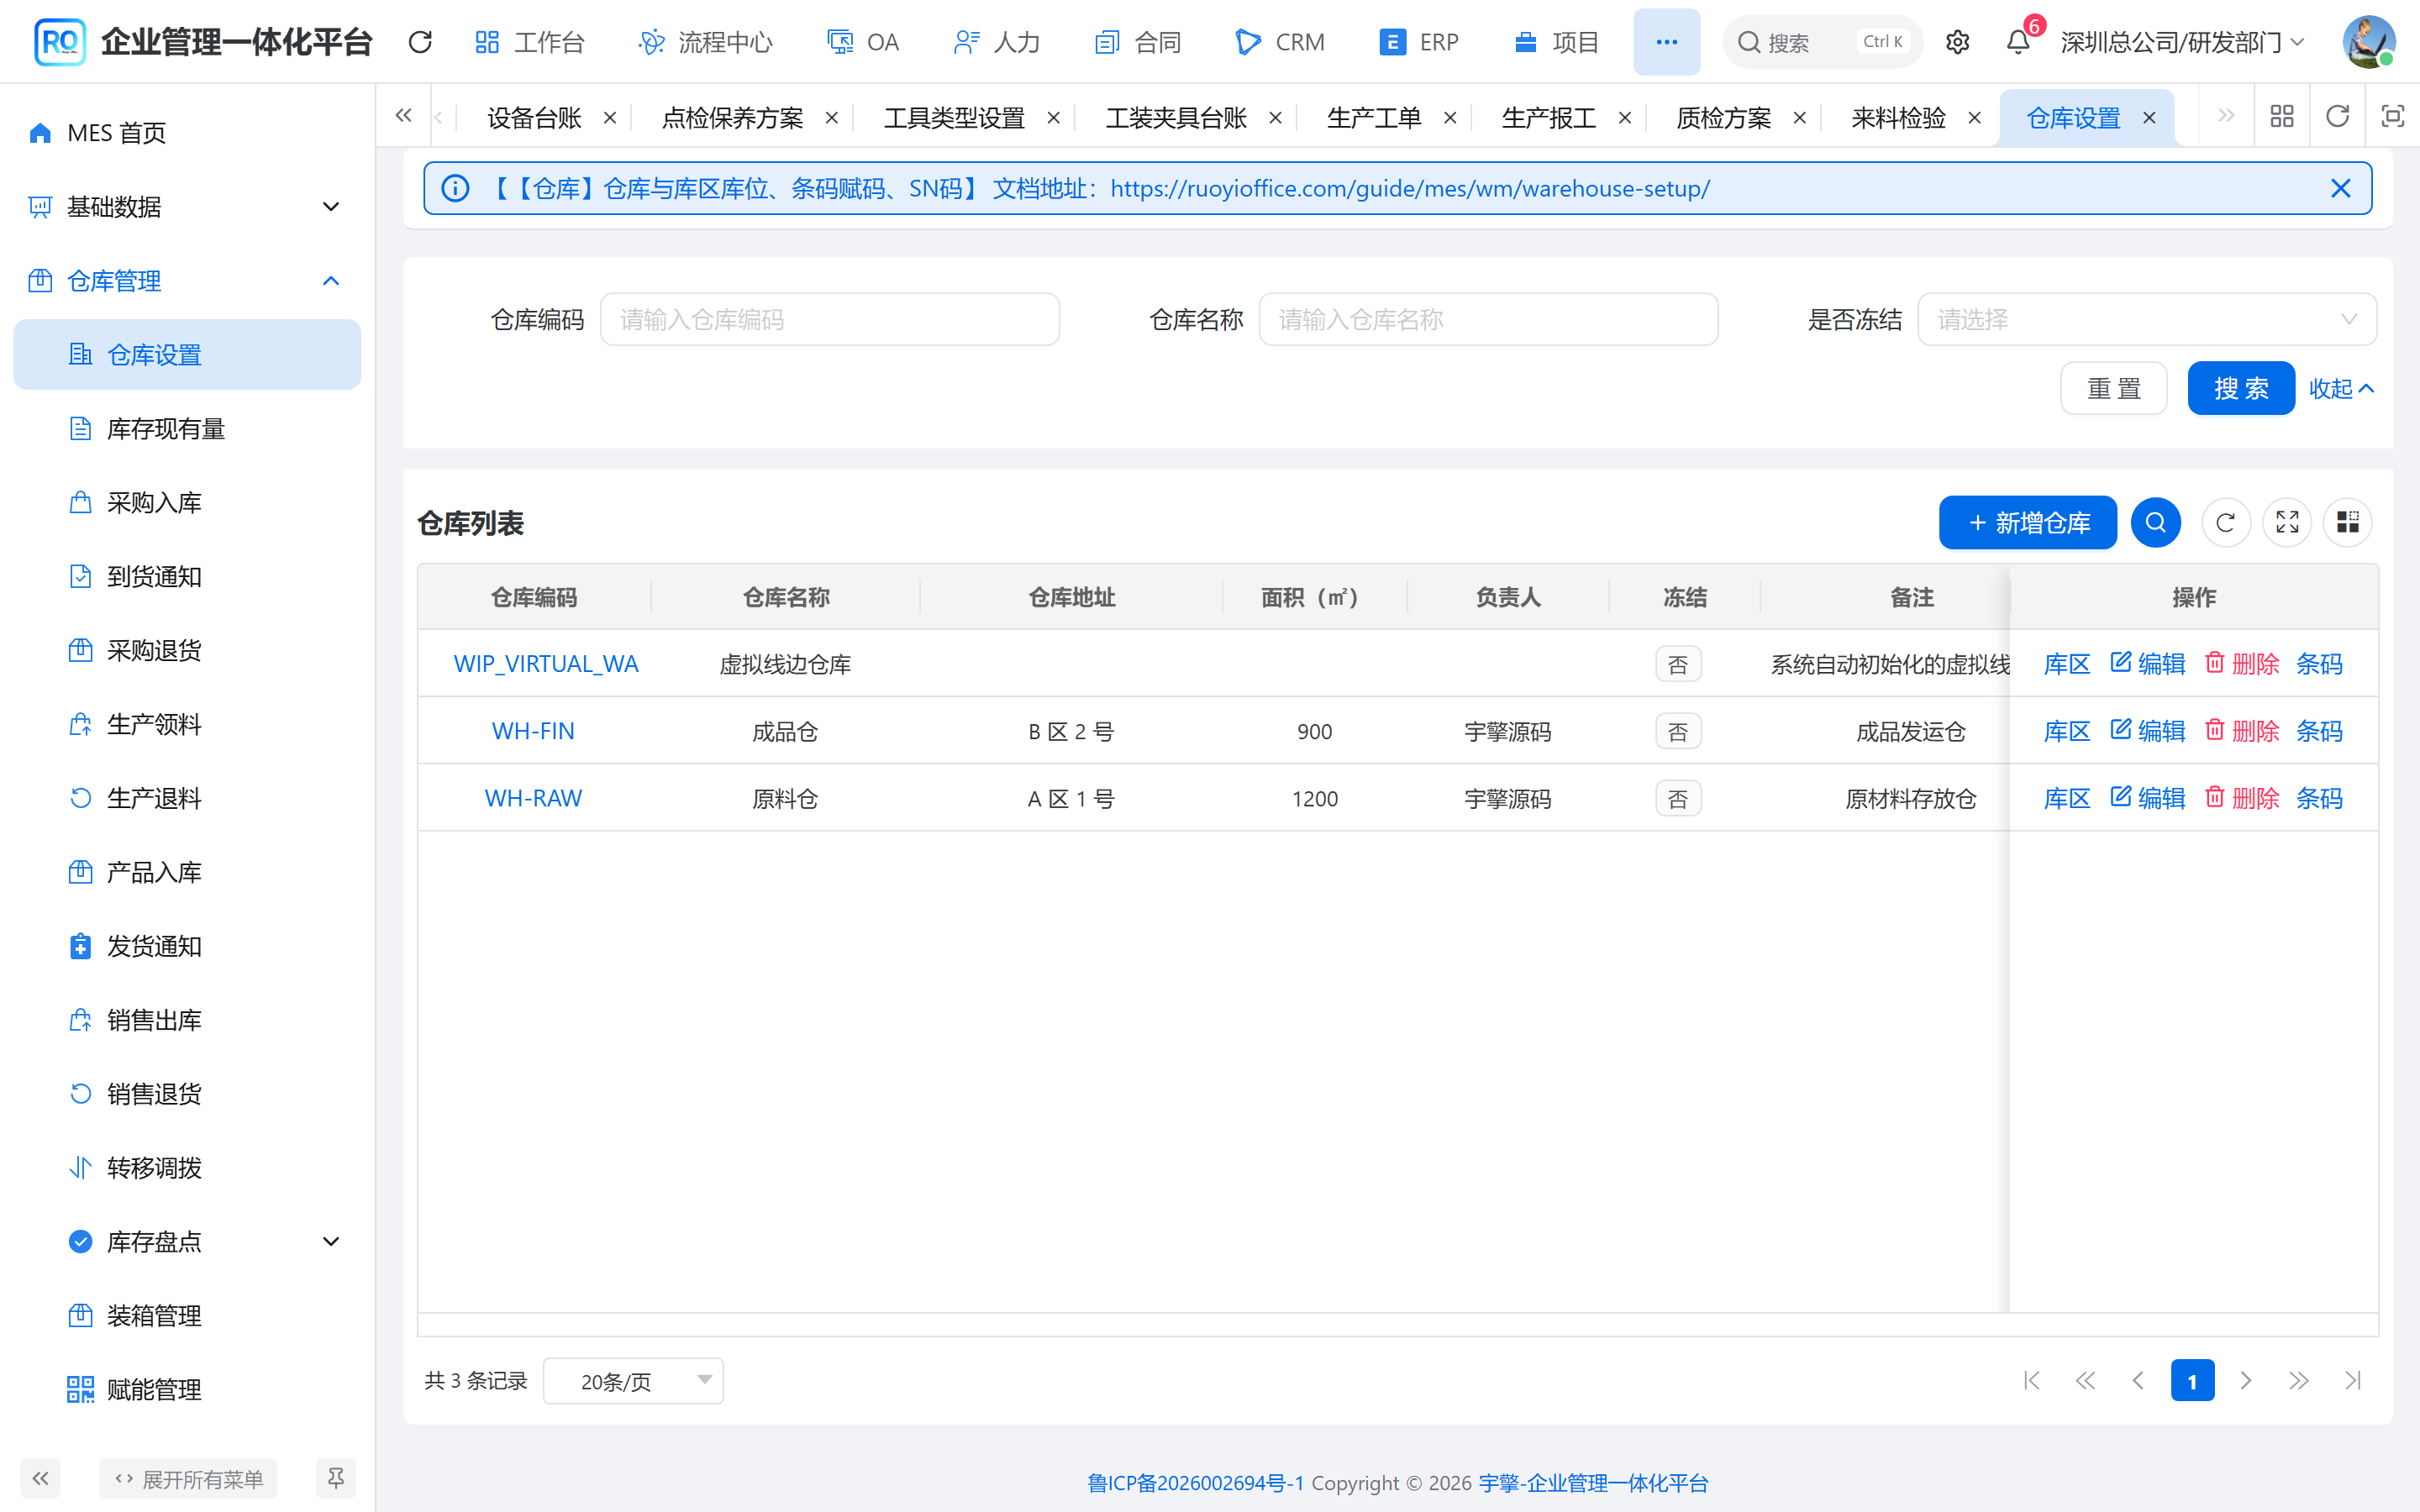Collapse search form via 收起
The height and width of the screenshot is (1512, 2420).
click(2340, 388)
